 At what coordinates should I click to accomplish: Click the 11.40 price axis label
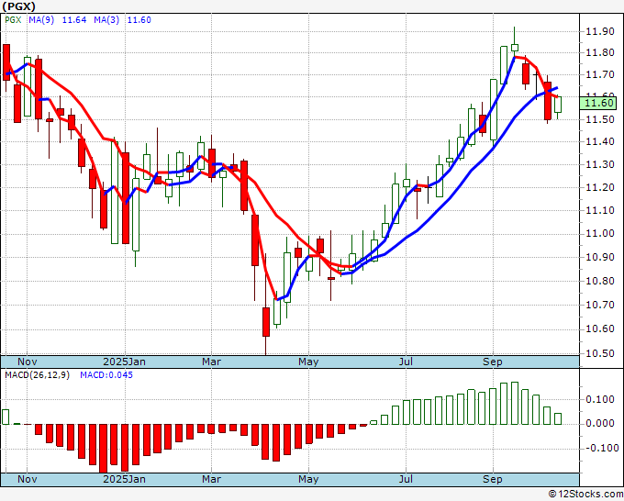(600, 141)
